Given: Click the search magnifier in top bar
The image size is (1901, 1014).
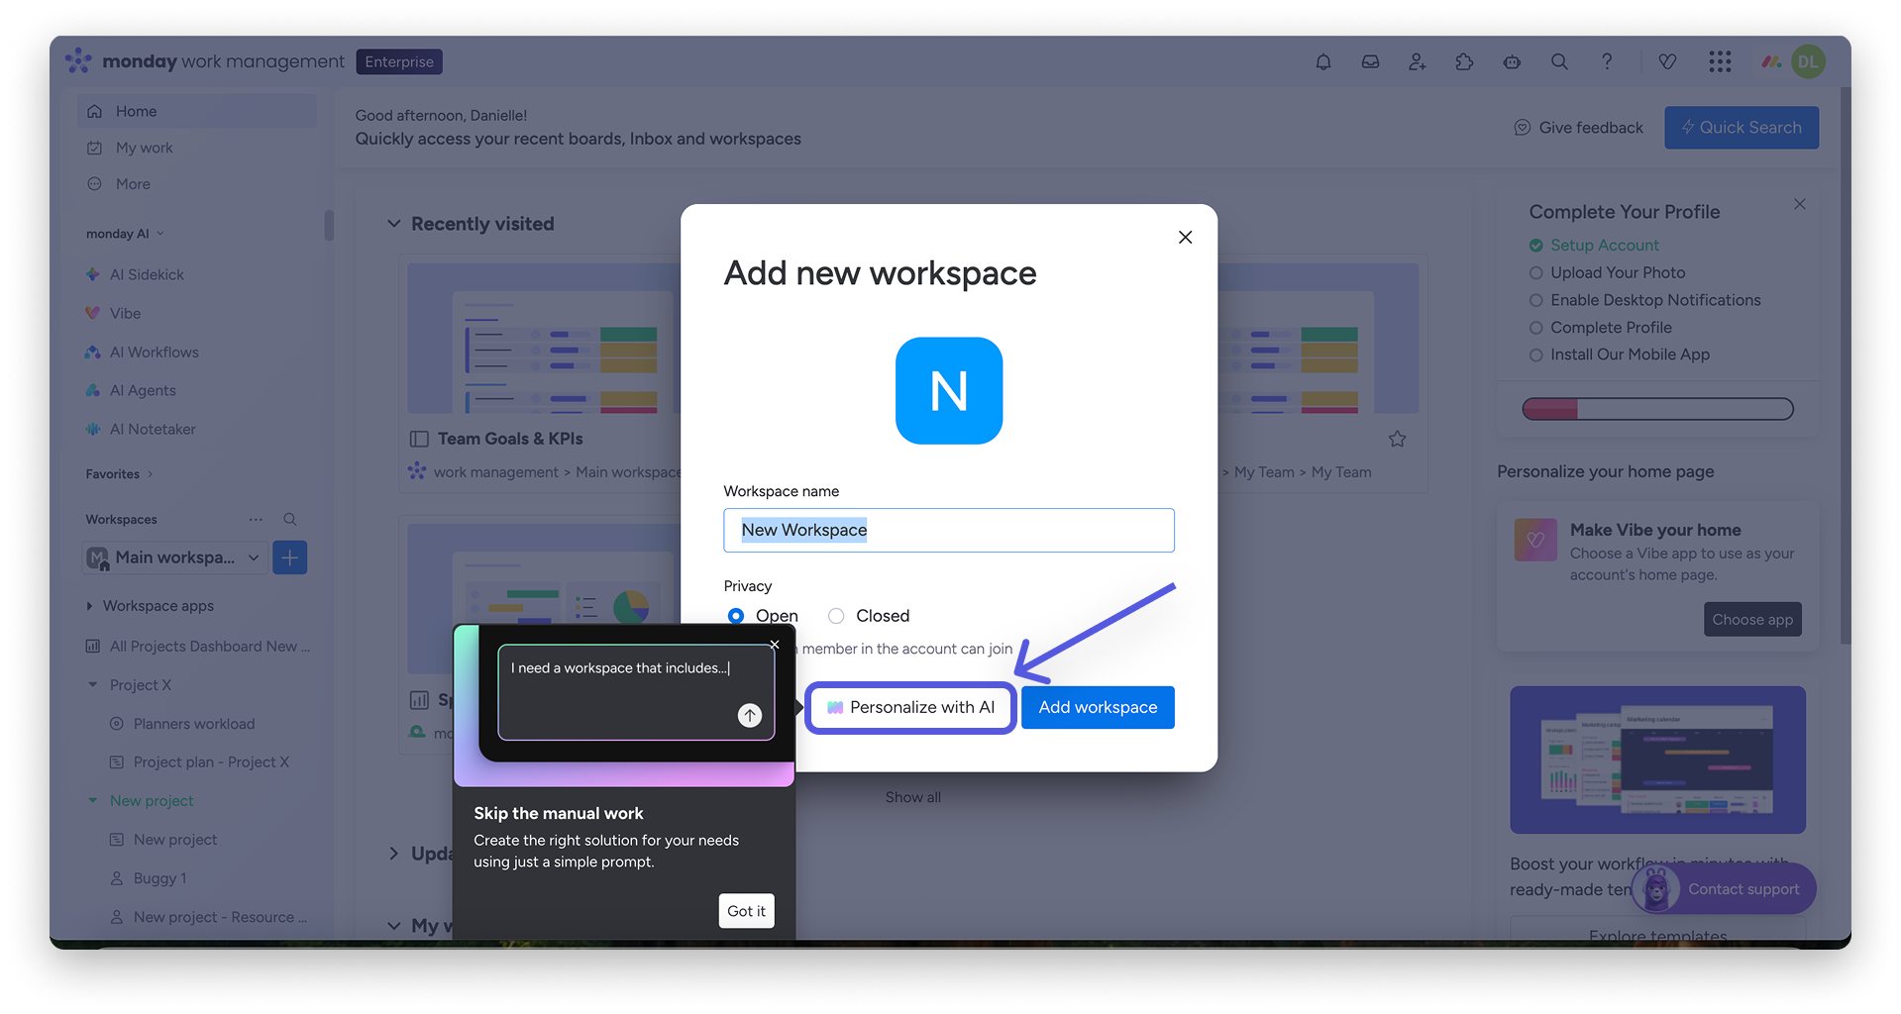Looking at the screenshot, I should [1559, 61].
